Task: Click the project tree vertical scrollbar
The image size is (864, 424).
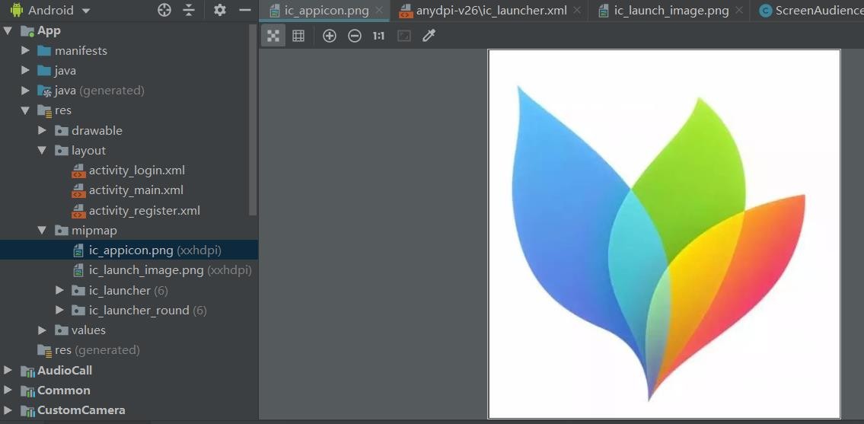Action: (253, 119)
